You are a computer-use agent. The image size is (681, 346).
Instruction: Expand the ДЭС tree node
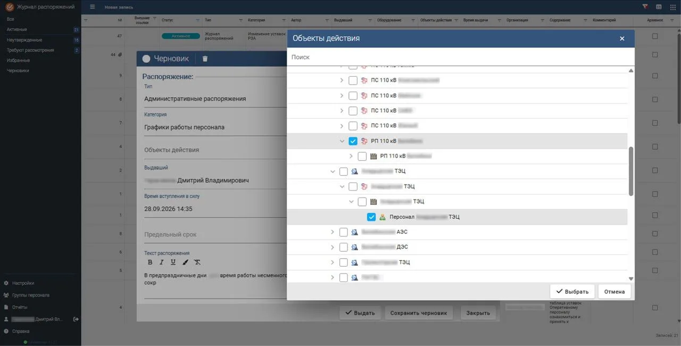pyautogui.click(x=333, y=247)
